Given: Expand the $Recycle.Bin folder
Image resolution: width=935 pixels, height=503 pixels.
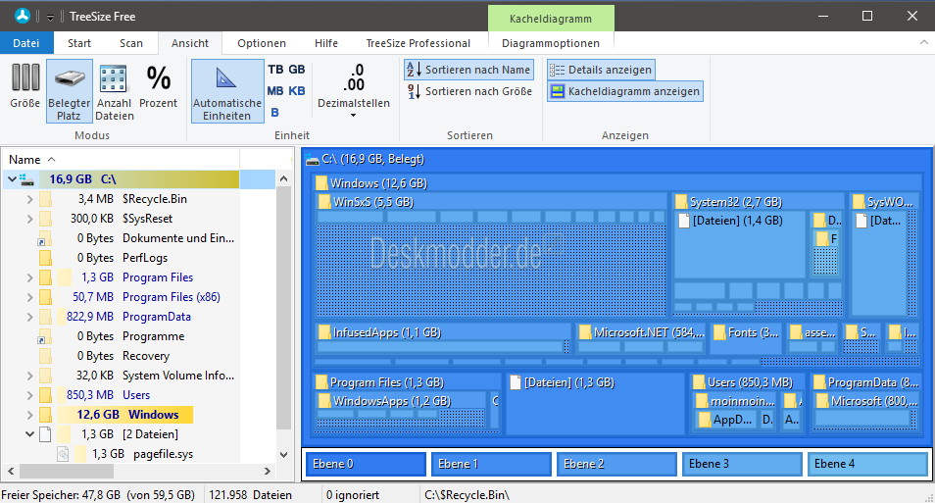Looking at the screenshot, I should (x=29, y=199).
